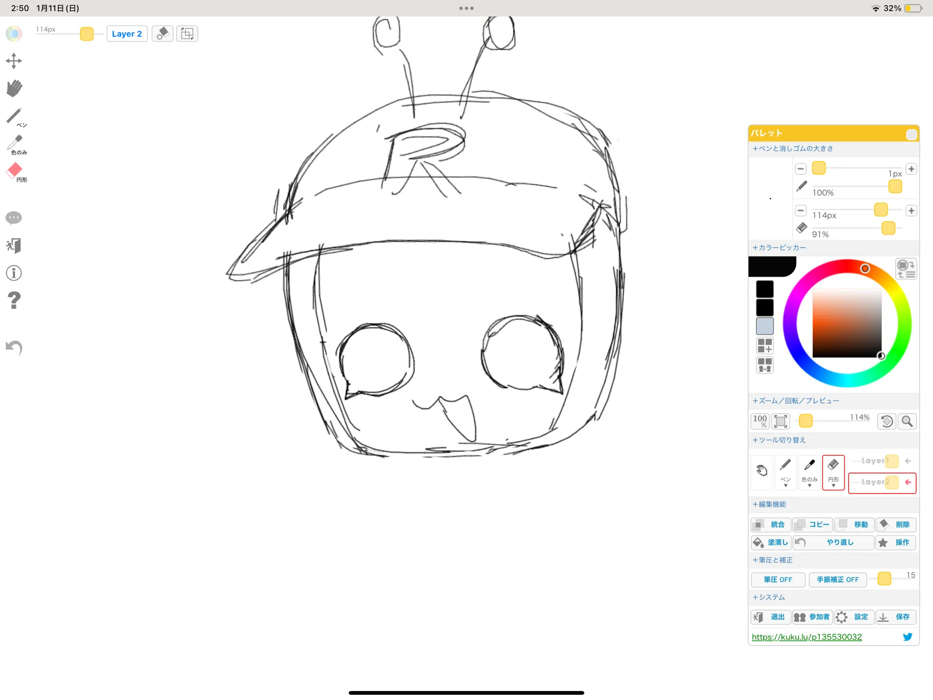The image size is (933, 700).
Task: Click the 統合 merge button
Action: [x=771, y=525]
